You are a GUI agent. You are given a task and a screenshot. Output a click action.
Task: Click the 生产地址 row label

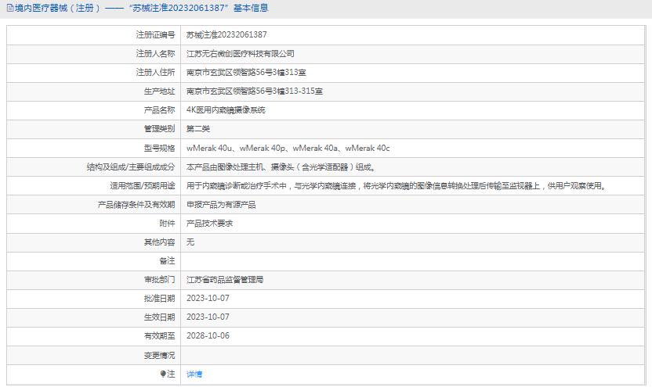159,91
